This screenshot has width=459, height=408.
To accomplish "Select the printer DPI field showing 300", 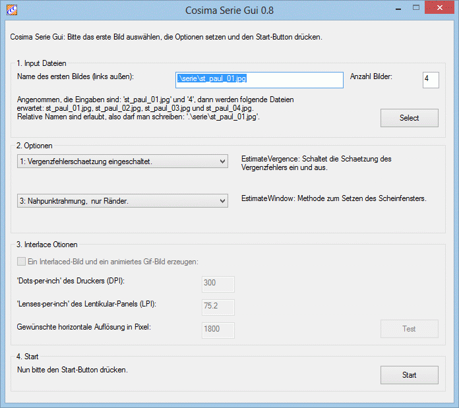I will point(218,283).
